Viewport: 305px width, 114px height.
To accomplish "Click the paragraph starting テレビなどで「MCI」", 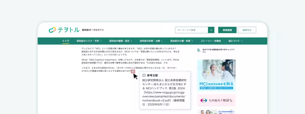I will [x=131, y=51].
